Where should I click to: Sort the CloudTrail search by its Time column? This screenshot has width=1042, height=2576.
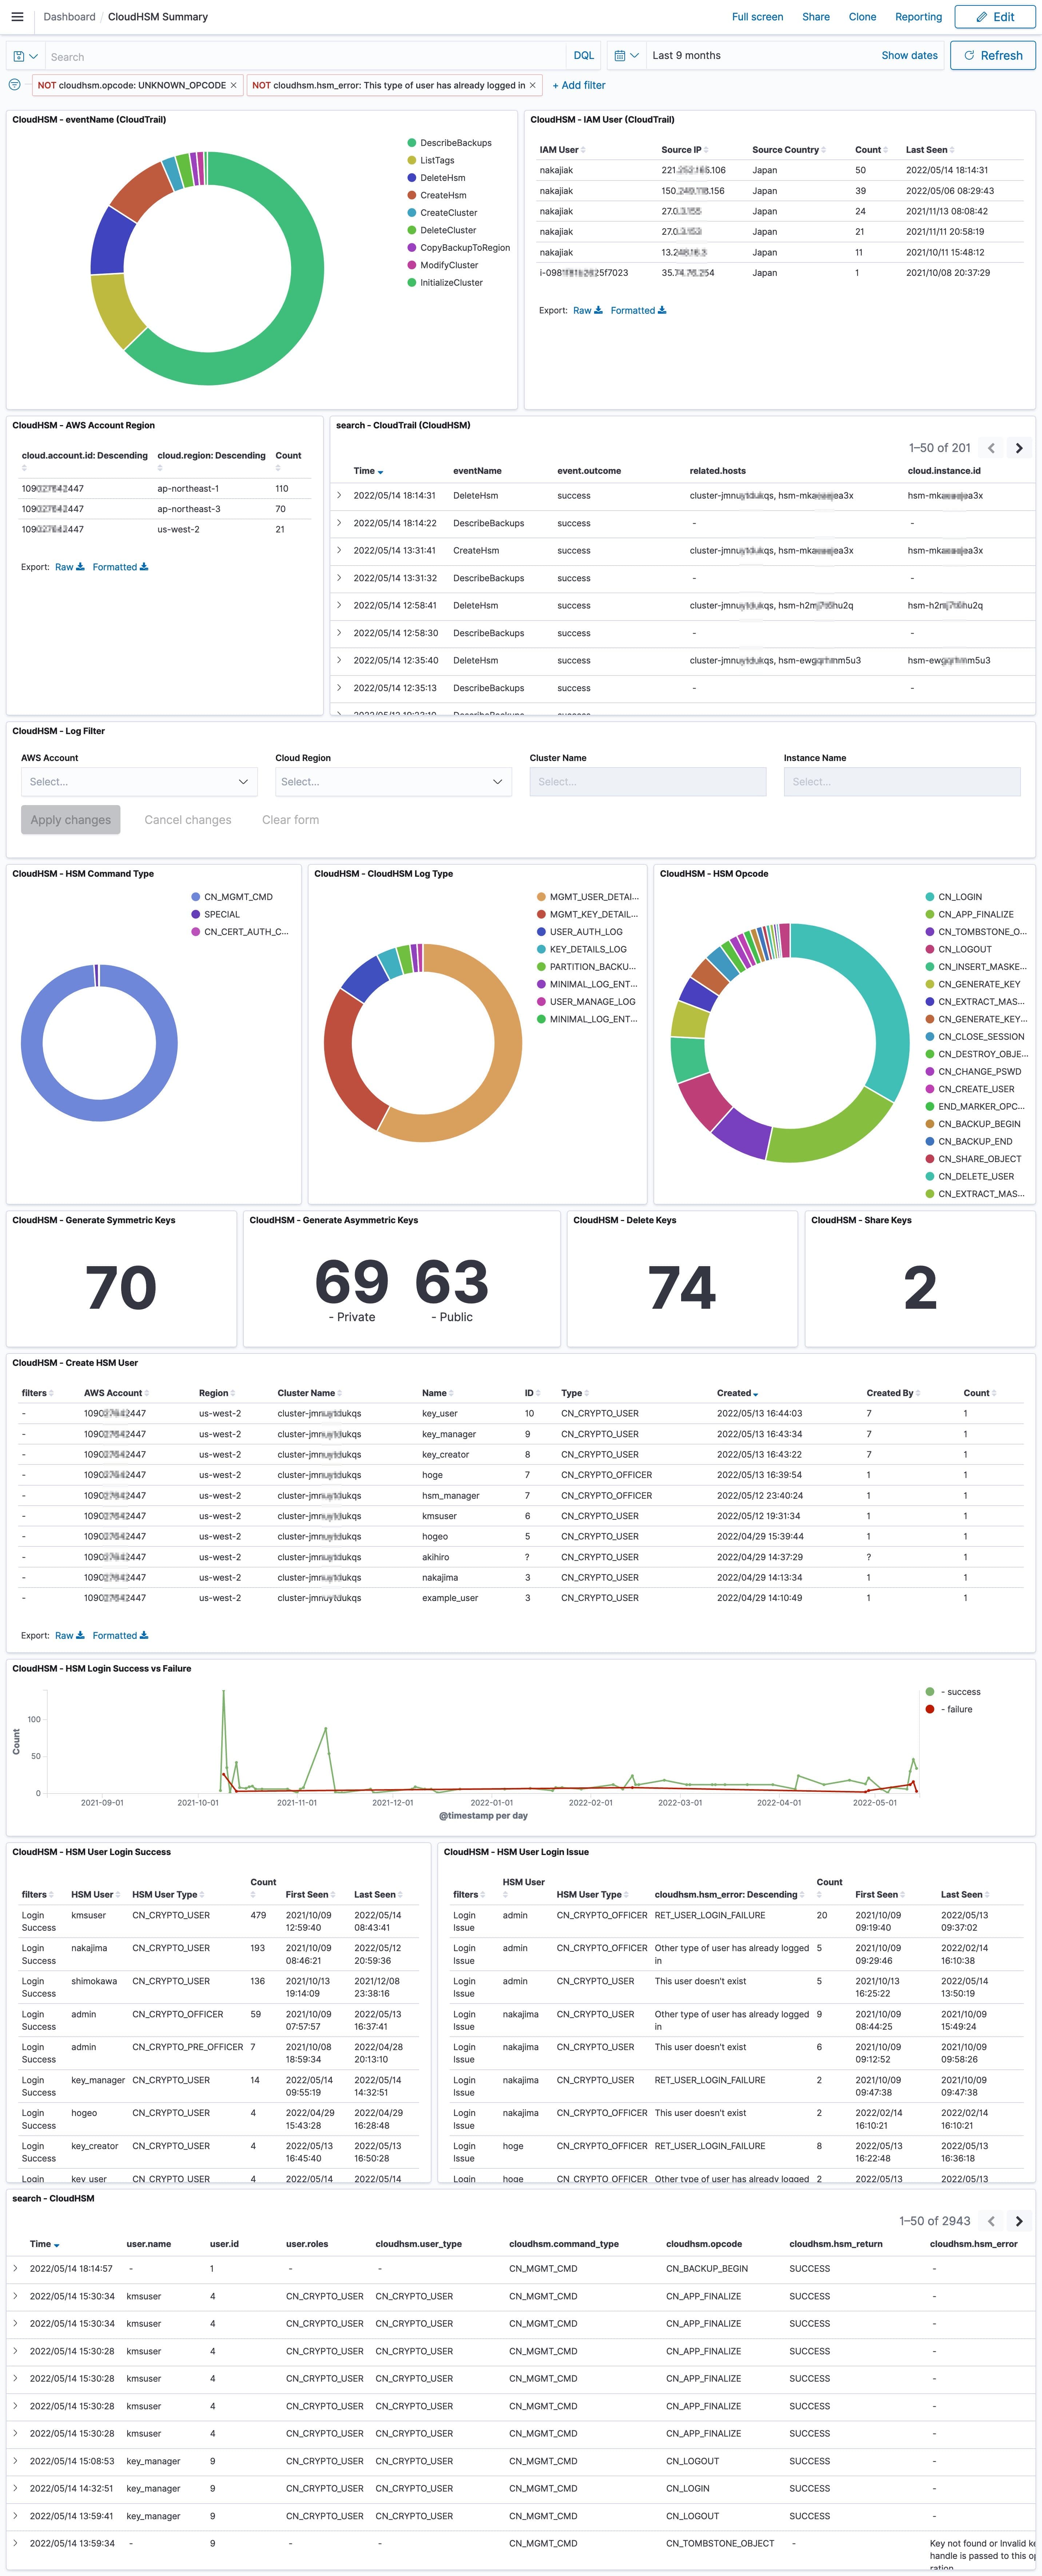368,471
